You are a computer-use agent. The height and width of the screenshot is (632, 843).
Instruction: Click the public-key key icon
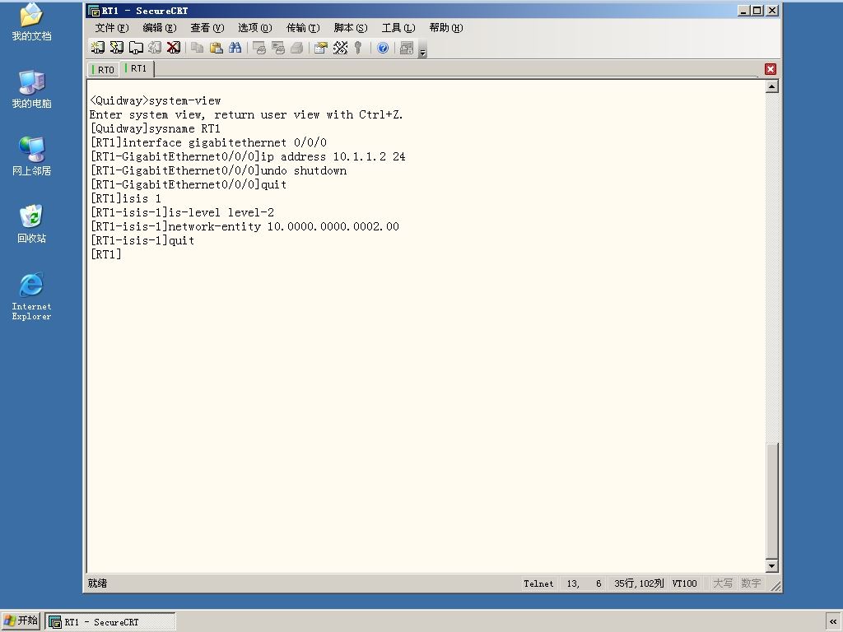pos(358,48)
